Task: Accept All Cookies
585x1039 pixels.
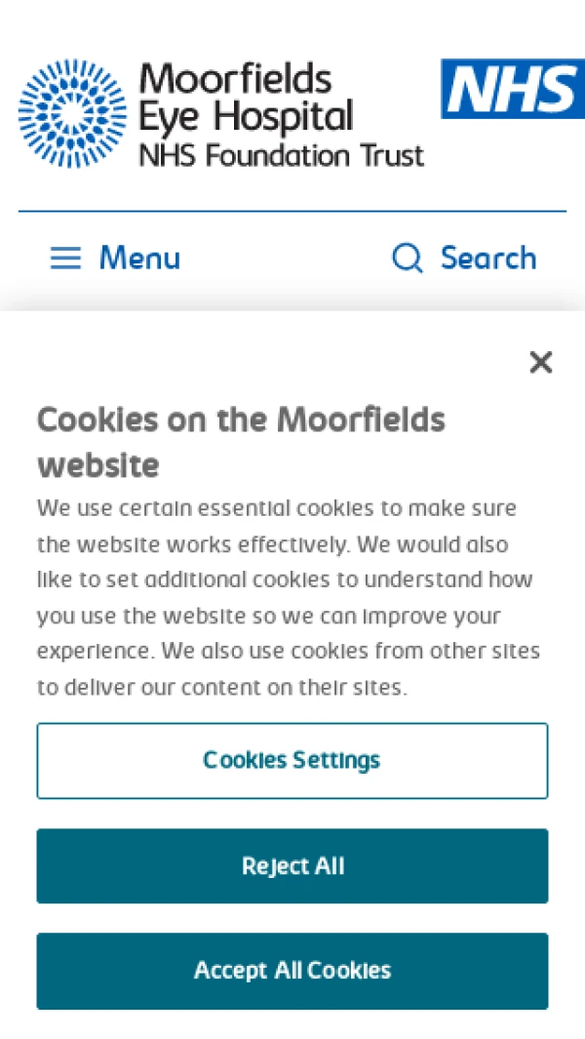Action: pyautogui.click(x=292, y=971)
